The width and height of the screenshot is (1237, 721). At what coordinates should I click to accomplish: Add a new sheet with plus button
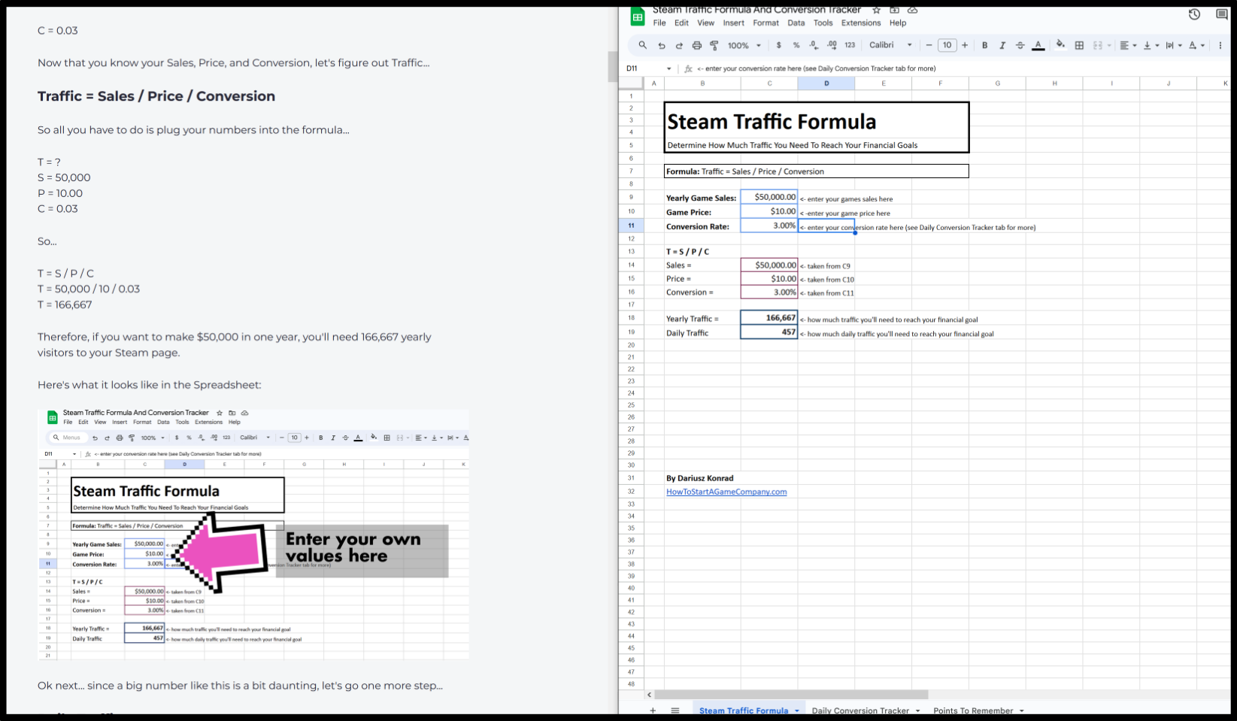(653, 710)
